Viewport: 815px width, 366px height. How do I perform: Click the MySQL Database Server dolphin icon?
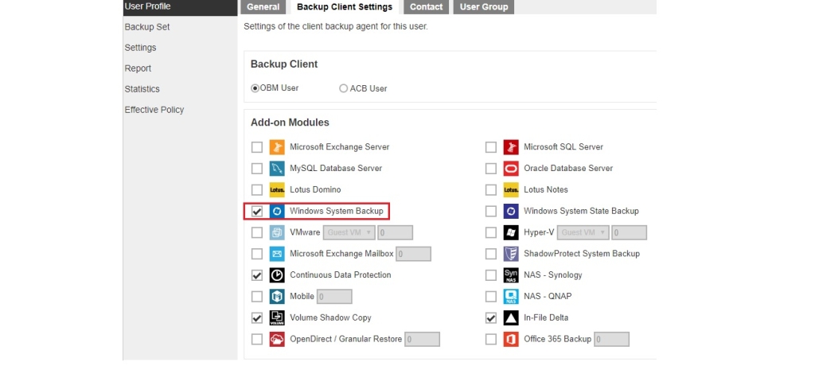click(x=277, y=169)
